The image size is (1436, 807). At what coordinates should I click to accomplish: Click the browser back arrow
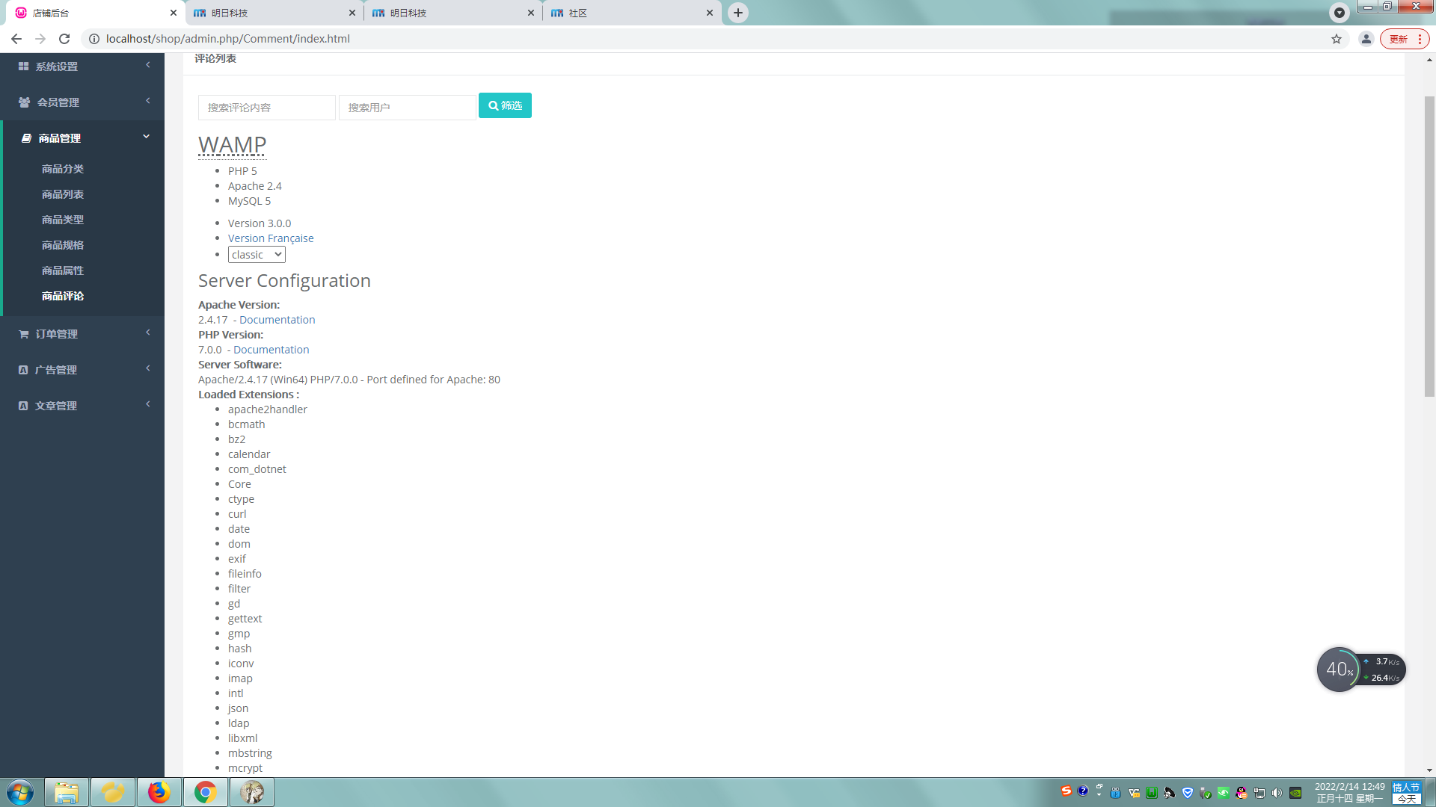coord(16,39)
